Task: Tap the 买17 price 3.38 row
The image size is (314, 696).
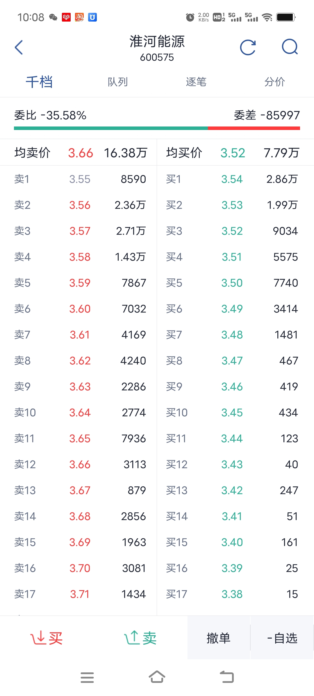Action: click(235, 594)
